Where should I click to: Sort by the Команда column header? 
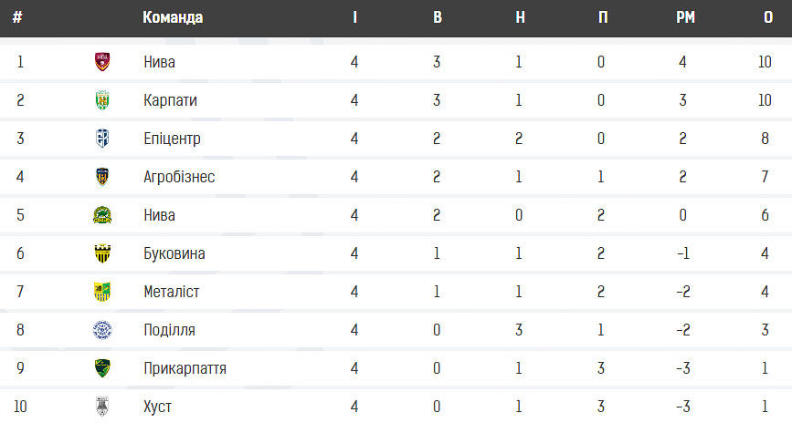(173, 17)
